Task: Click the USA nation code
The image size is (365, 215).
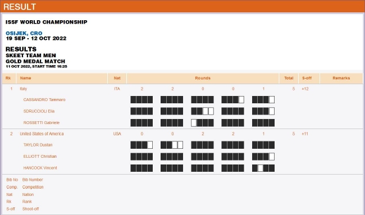Action: coord(117,134)
